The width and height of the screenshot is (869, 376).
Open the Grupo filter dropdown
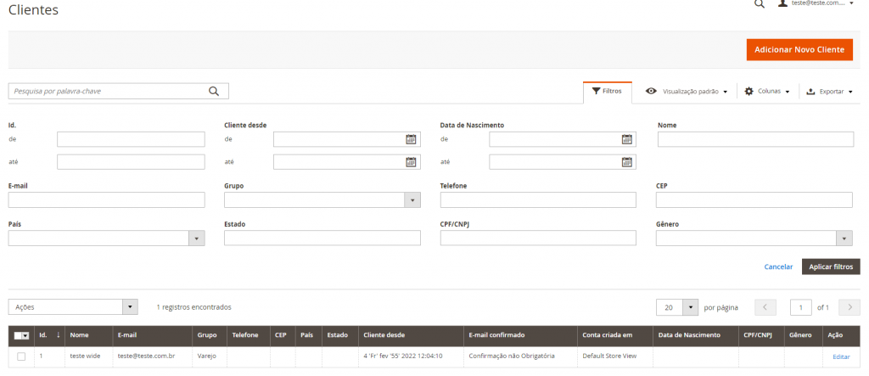tap(322, 199)
